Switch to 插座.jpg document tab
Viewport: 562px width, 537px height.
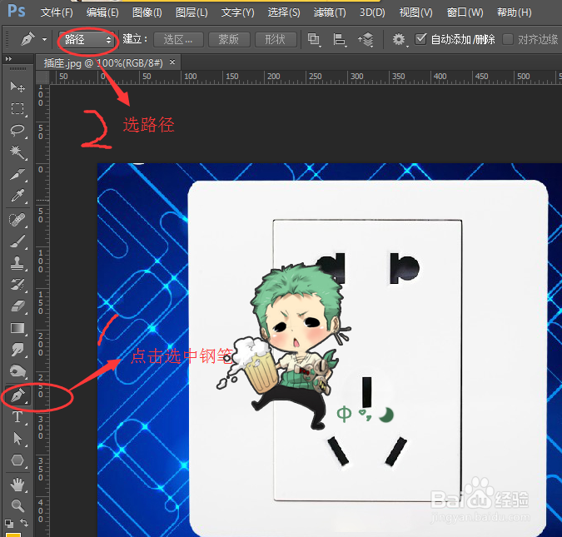(103, 63)
